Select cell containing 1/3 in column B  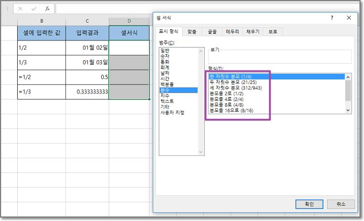coord(41,62)
